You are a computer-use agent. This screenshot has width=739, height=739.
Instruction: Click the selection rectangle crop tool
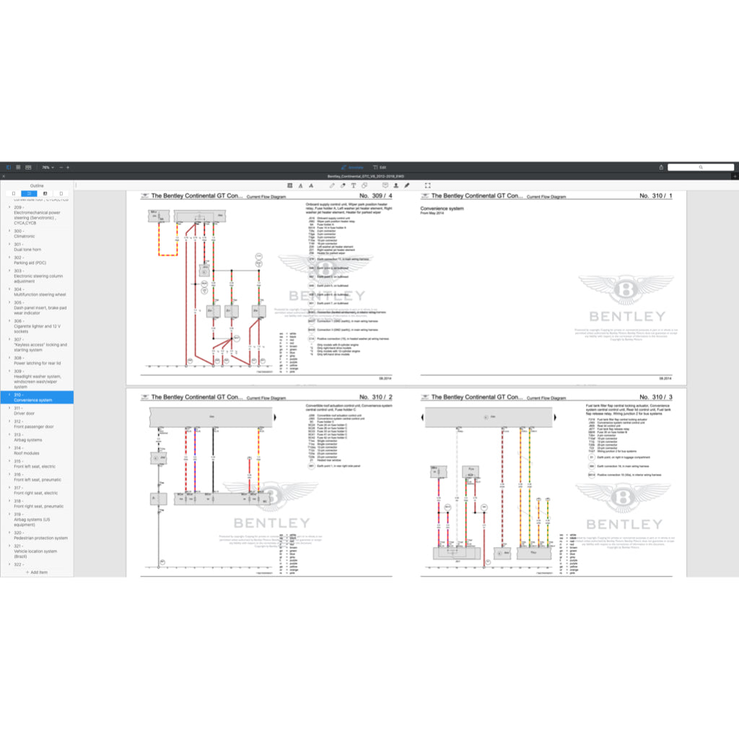(427, 185)
